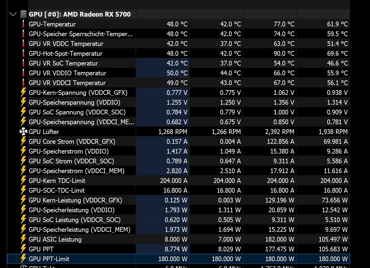
Task: Collapse the AMD Radeon RX 5700 group
Action: pos(13,14)
